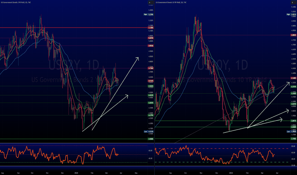
Task: Click the 60.00 value on the 2Y RSI scale
Action: tap(150, 150)
